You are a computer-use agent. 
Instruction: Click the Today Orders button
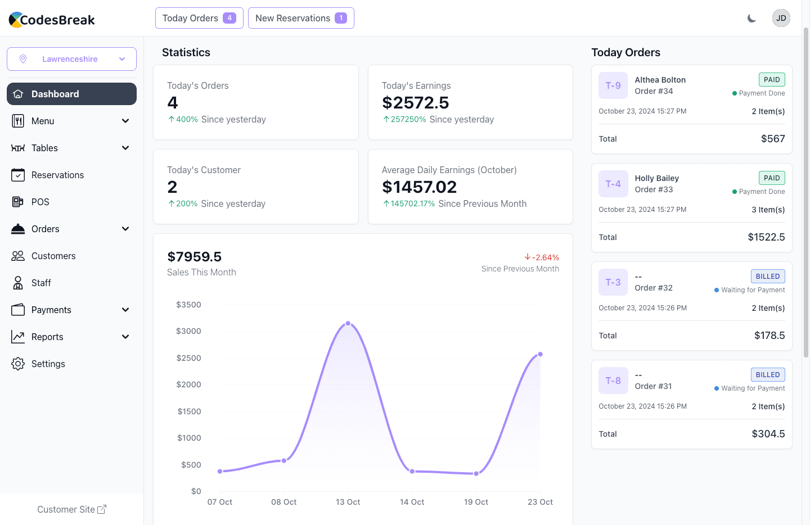(199, 18)
